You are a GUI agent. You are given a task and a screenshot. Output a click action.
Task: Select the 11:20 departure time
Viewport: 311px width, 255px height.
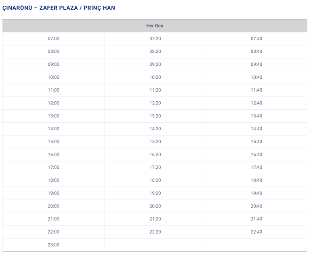155,90
